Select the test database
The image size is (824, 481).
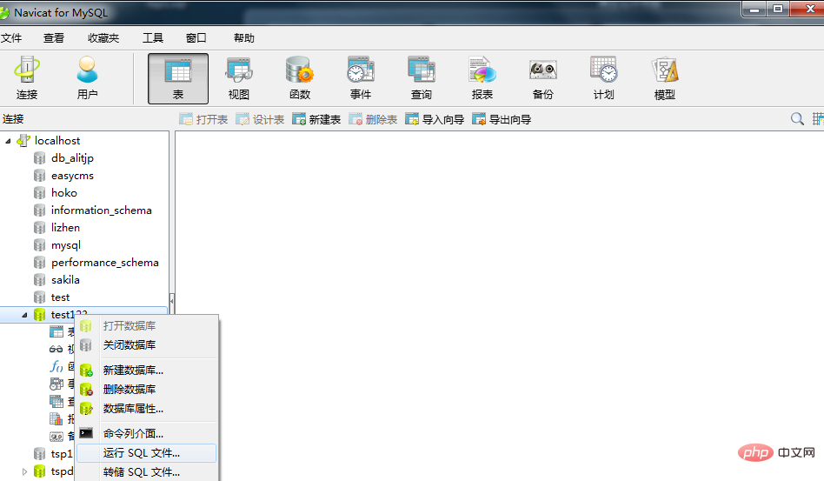(61, 297)
